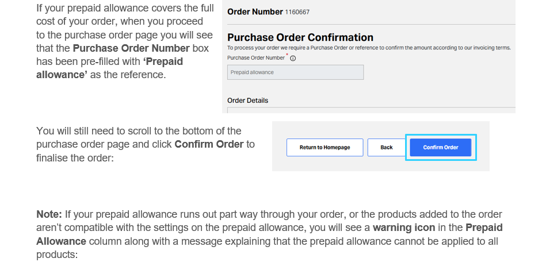This screenshot has width=542, height=262.
Task: Focus the Prepaid allowance input field
Action: pos(296,72)
